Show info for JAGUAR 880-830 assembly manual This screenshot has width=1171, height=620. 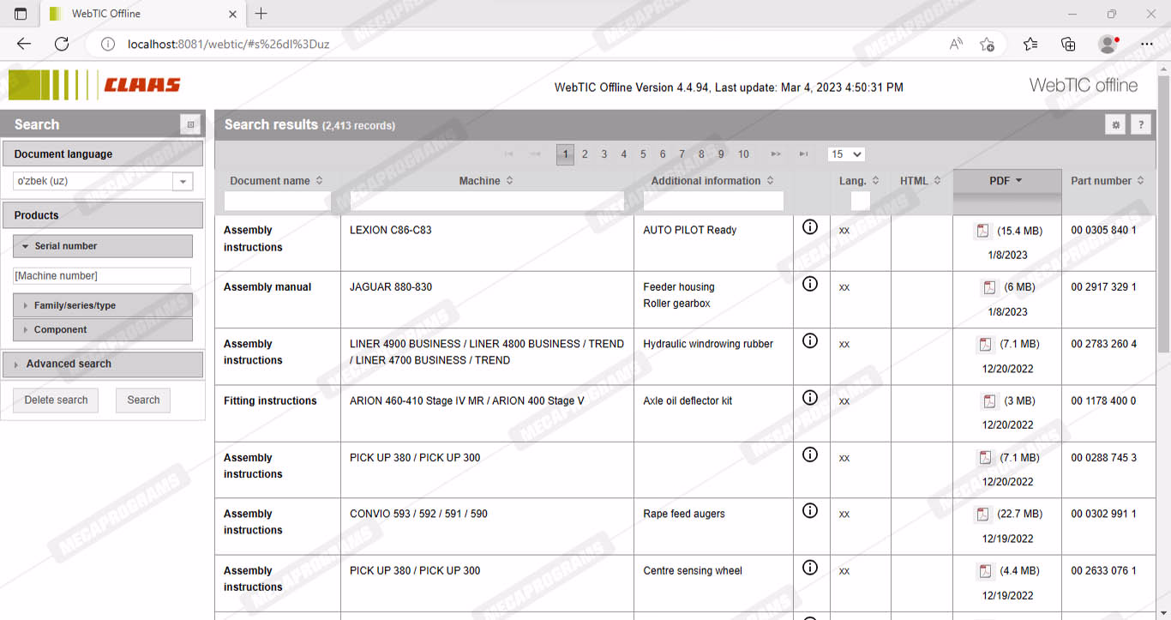pos(809,284)
